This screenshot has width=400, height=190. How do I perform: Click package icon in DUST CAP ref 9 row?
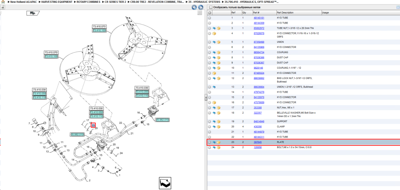[219, 63]
